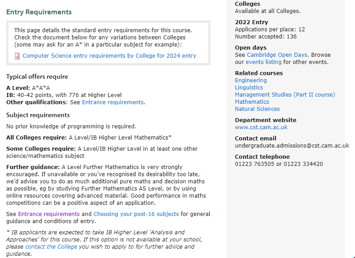
Task: Click the undergraduate admissions contact email address
Action: [292, 146]
